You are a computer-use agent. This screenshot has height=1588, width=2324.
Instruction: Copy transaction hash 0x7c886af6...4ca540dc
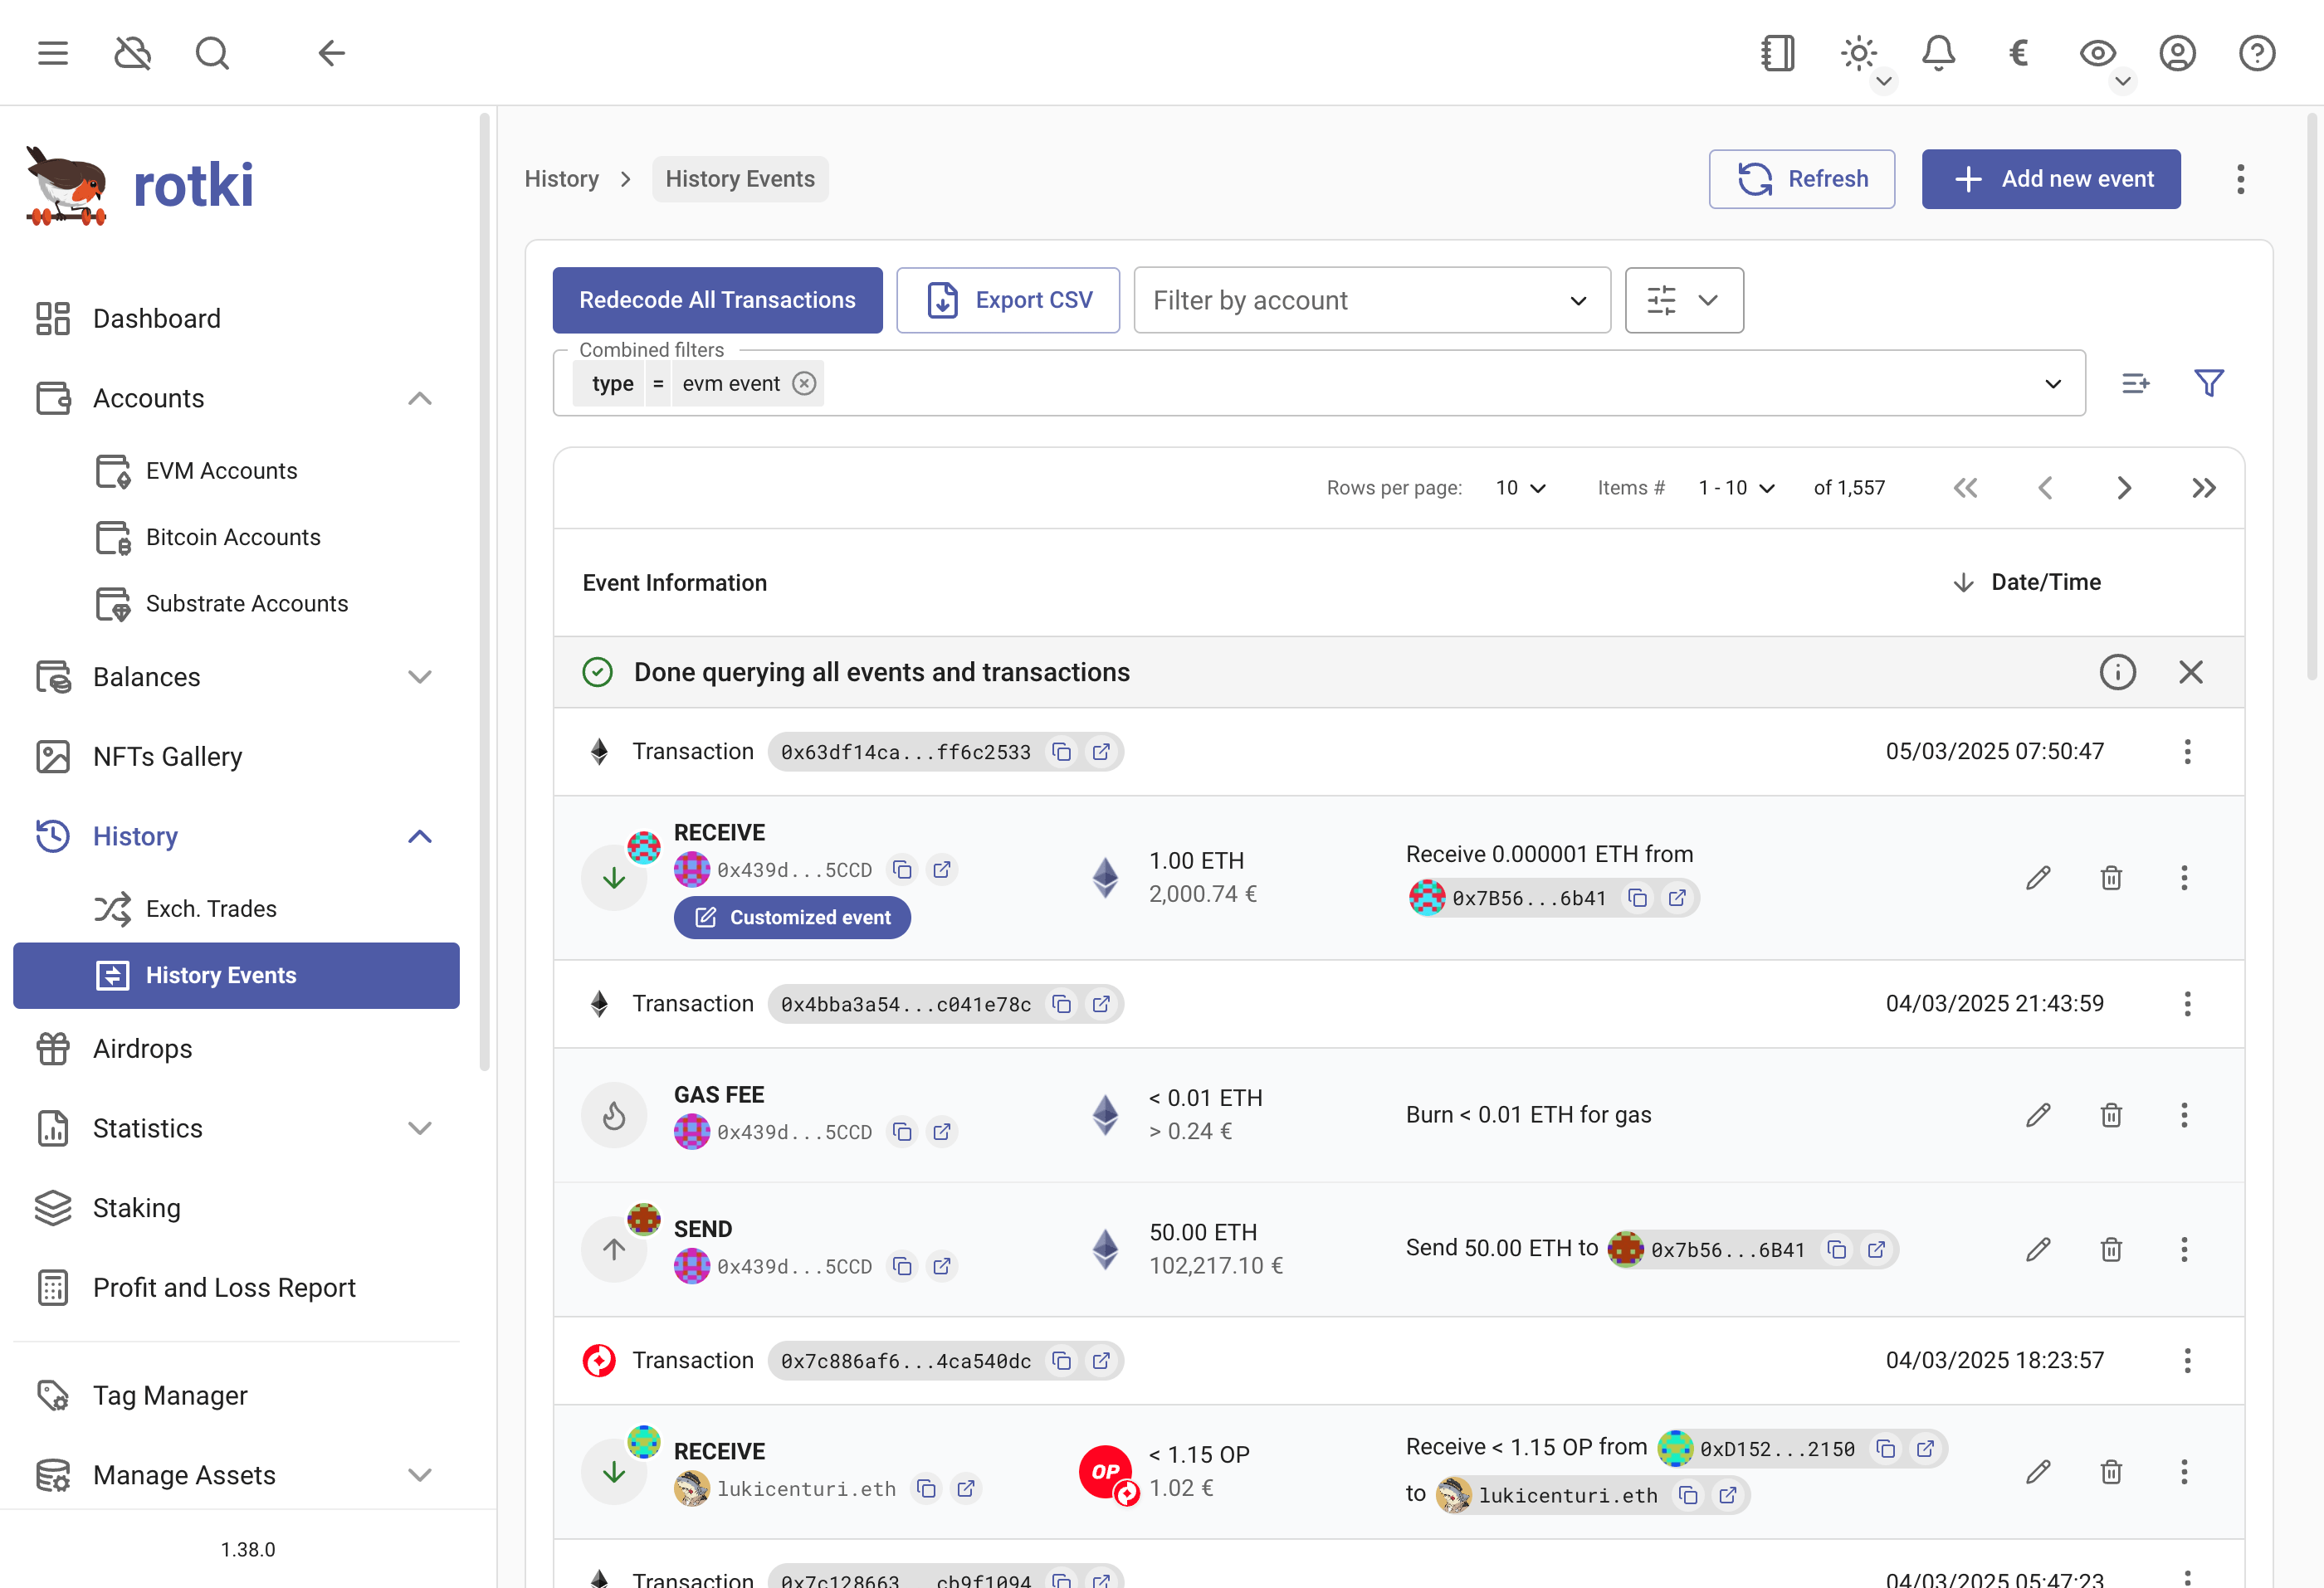(x=1062, y=1361)
